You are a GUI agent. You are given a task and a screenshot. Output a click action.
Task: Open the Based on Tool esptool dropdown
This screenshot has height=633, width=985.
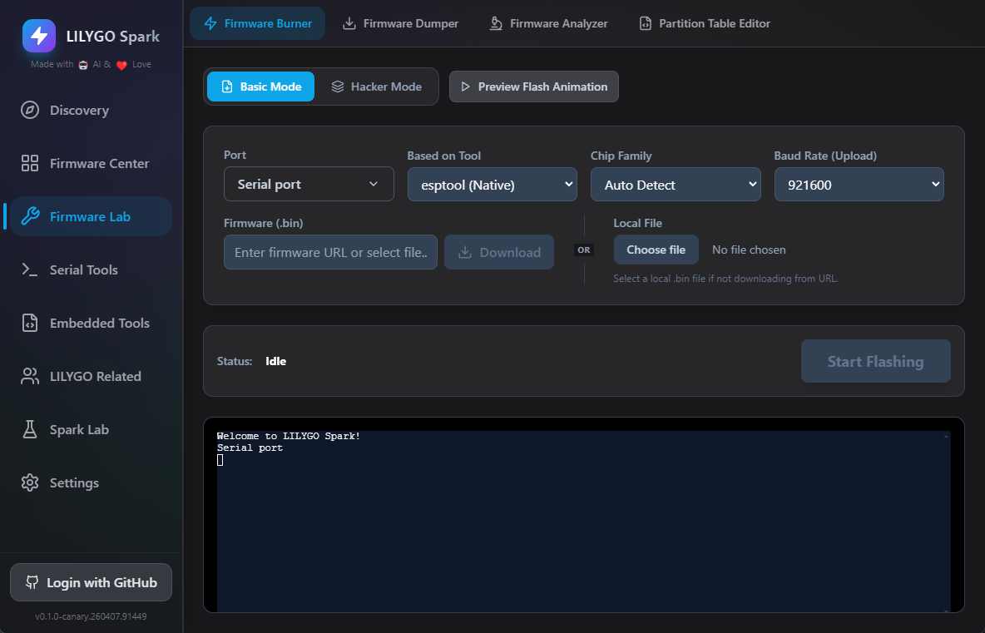492,185
